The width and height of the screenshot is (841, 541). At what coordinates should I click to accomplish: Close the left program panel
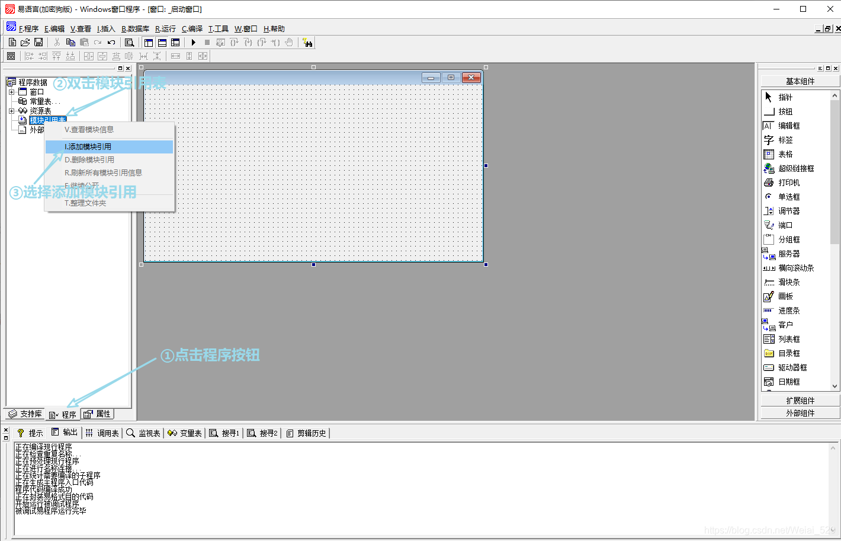[128, 68]
